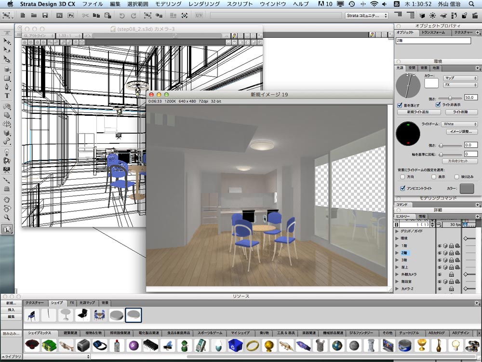The width and height of the screenshot is (482, 362).
Task: Pick the purple bowling ball library shape
Action: (x=134, y=346)
